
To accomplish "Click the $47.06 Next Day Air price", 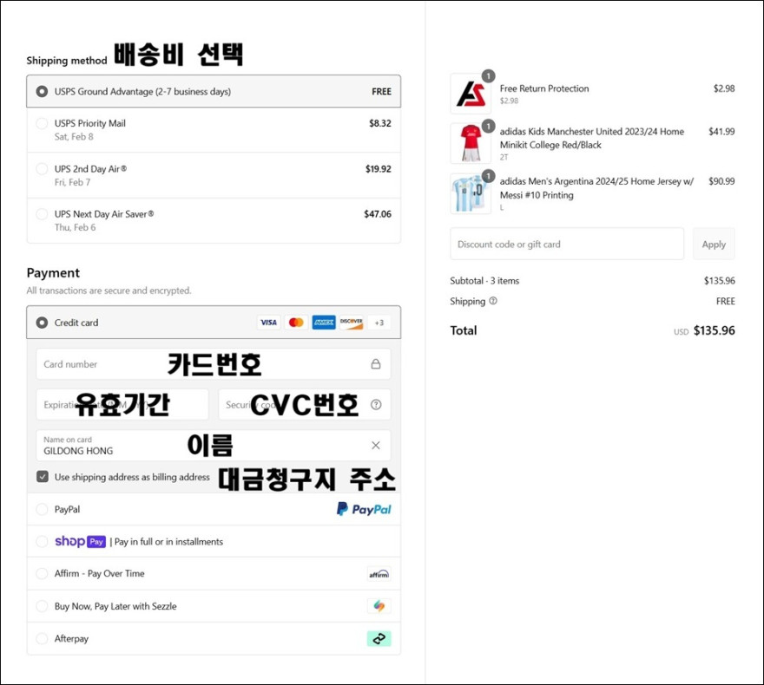I will (x=378, y=214).
